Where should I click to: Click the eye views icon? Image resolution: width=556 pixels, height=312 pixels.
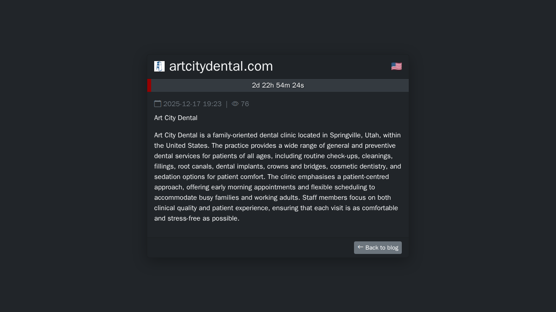click(235, 104)
